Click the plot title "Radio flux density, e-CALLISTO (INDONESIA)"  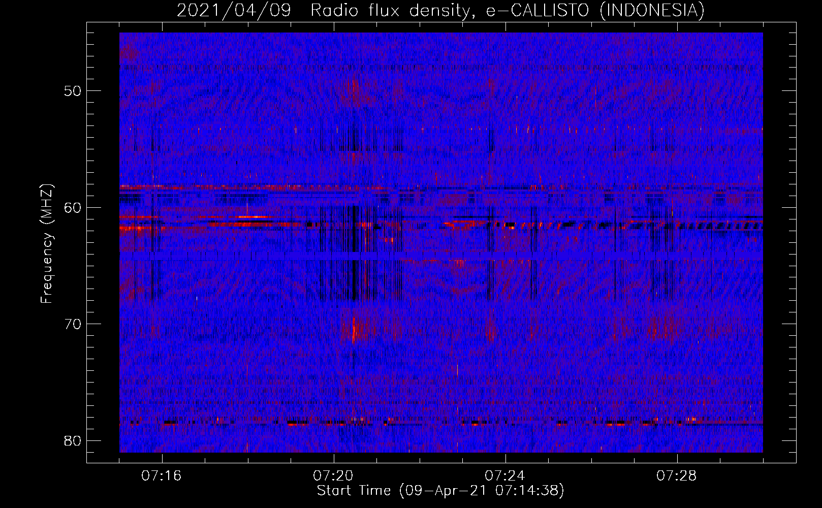pyautogui.click(x=508, y=10)
